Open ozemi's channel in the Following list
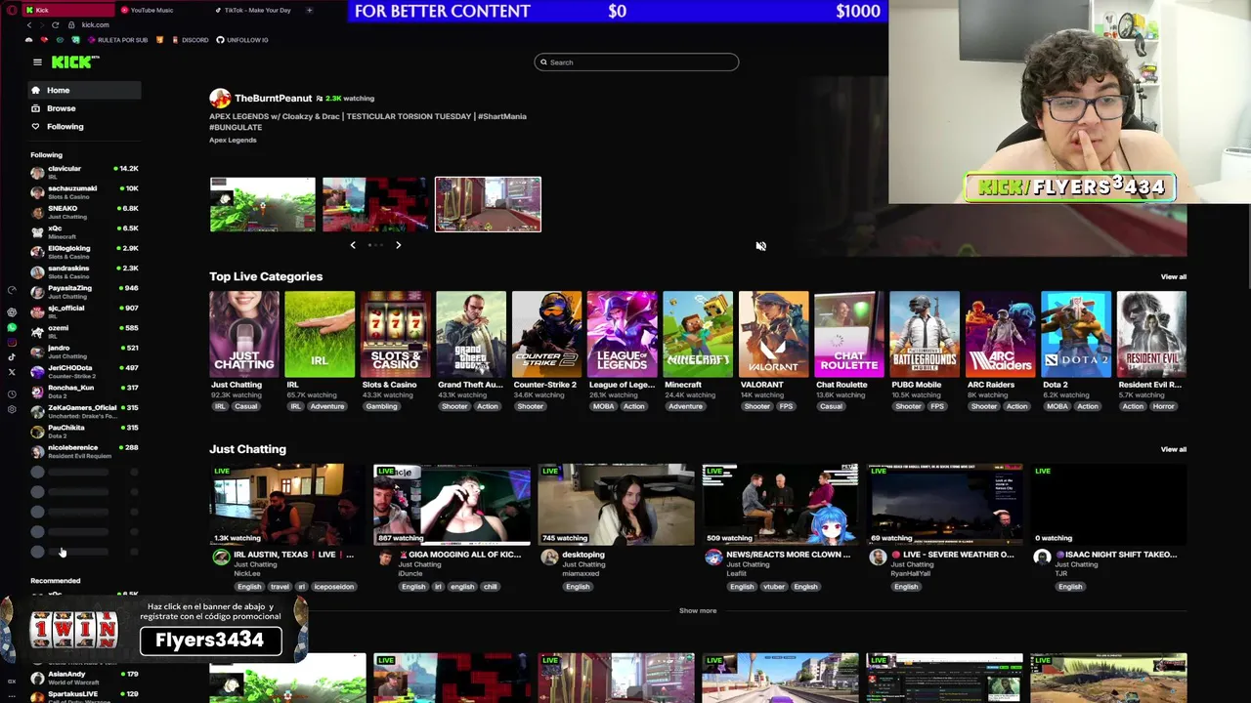Viewport: 1251px width, 703px height. coord(84,331)
